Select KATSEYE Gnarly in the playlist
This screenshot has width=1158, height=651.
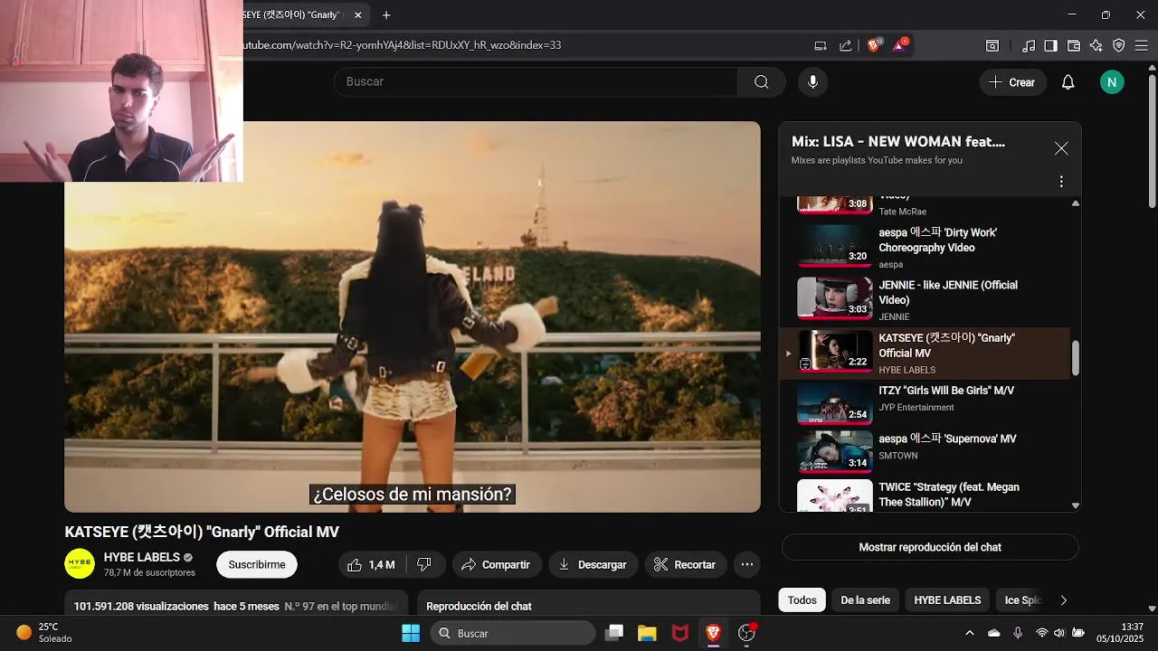pos(925,353)
